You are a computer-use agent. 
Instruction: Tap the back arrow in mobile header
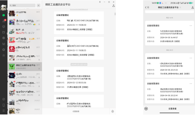pyautogui.click(x=146, y=7)
